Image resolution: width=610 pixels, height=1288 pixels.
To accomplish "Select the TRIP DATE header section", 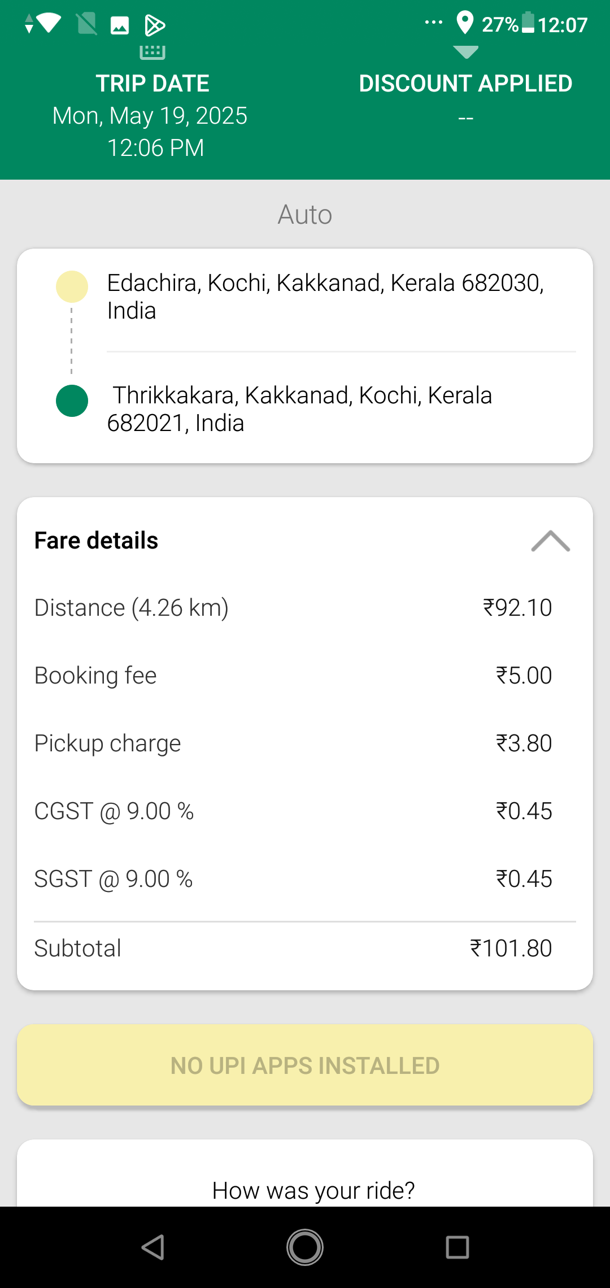I will click(x=151, y=116).
